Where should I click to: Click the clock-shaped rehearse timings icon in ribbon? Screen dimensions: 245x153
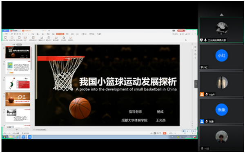coord(49,38)
